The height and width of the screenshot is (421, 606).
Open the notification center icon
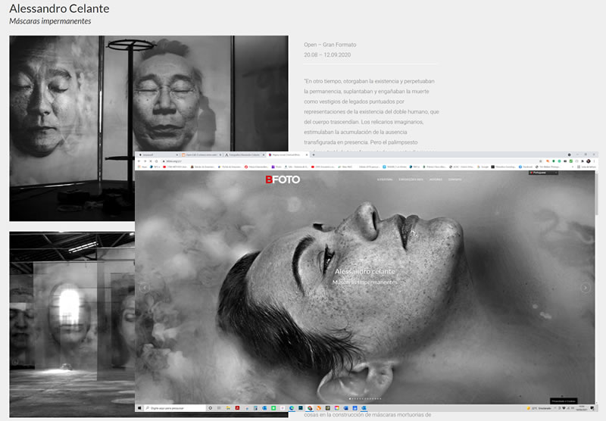click(592, 408)
